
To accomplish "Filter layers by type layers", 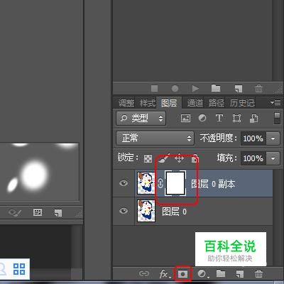I will [219, 118].
